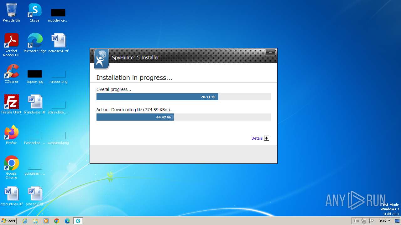The width and height of the screenshot is (401, 225).
Task: Select the Skype desktop shortcut
Action: click(x=34, y=13)
